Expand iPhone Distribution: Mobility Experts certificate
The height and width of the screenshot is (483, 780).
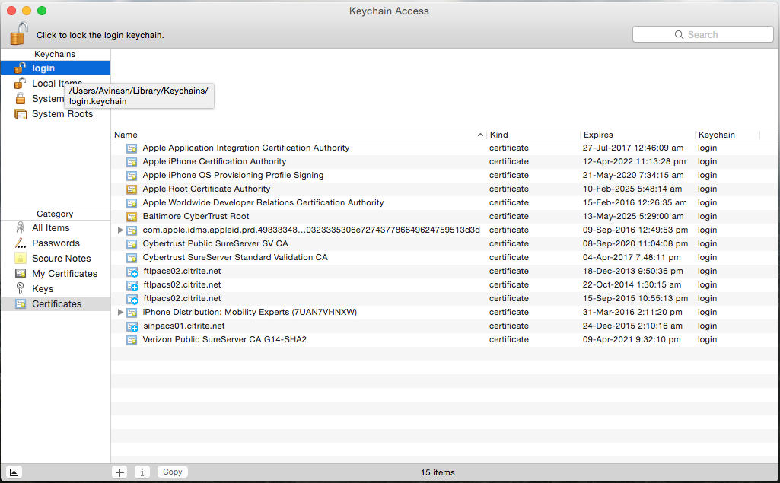[120, 312]
